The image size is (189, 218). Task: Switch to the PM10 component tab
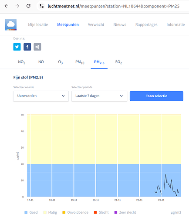(x=80, y=62)
